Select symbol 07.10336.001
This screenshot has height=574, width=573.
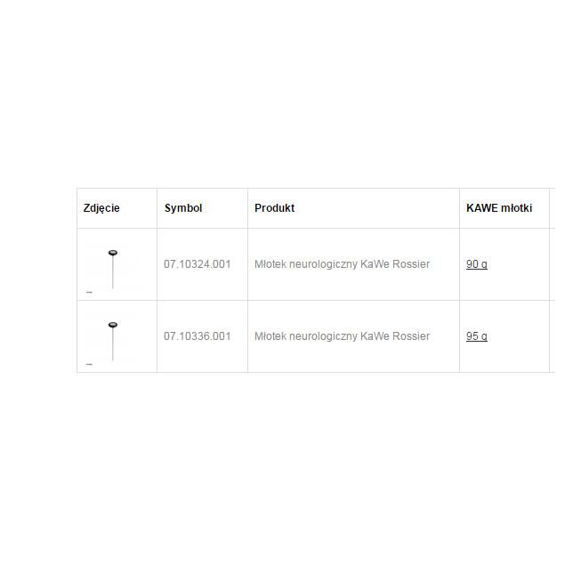point(197,336)
